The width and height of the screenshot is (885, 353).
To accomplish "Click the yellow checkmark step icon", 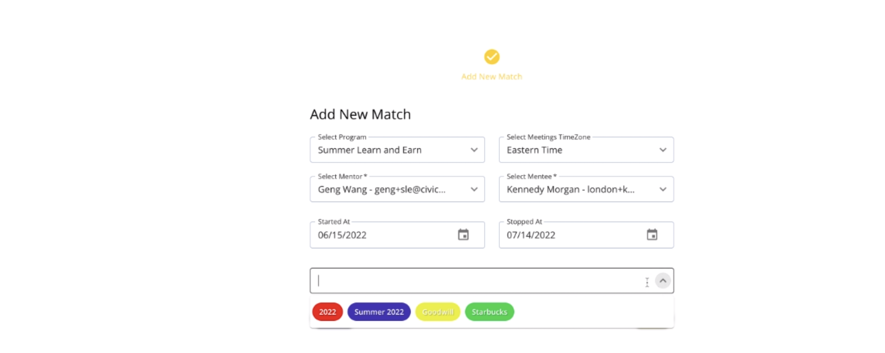I will pyautogui.click(x=492, y=57).
